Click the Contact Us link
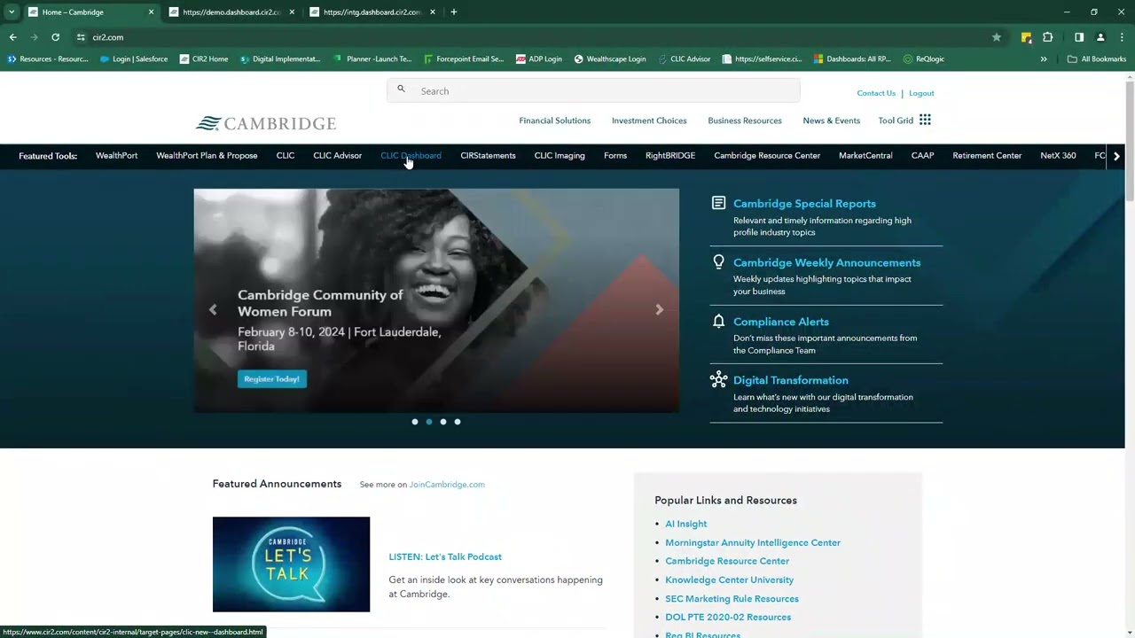This screenshot has width=1135, height=638. tap(876, 93)
